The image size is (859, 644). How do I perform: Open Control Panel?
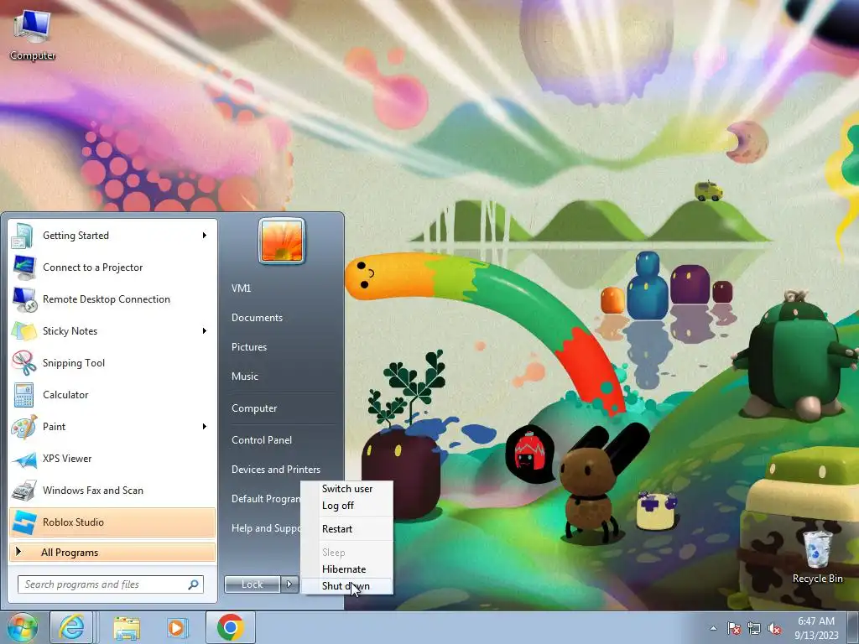pos(262,439)
